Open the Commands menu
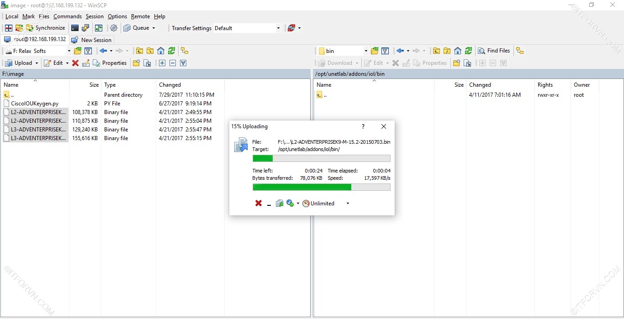624x319 pixels. (67, 16)
